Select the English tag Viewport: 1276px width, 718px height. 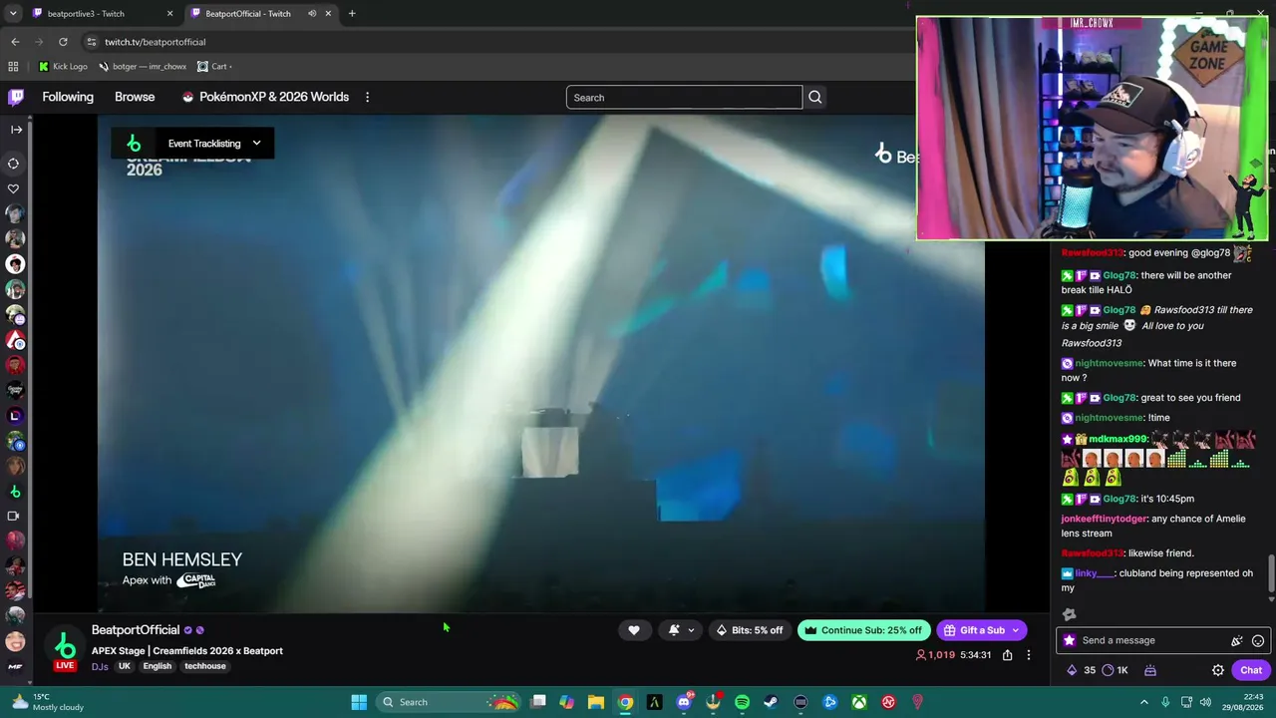point(158,666)
